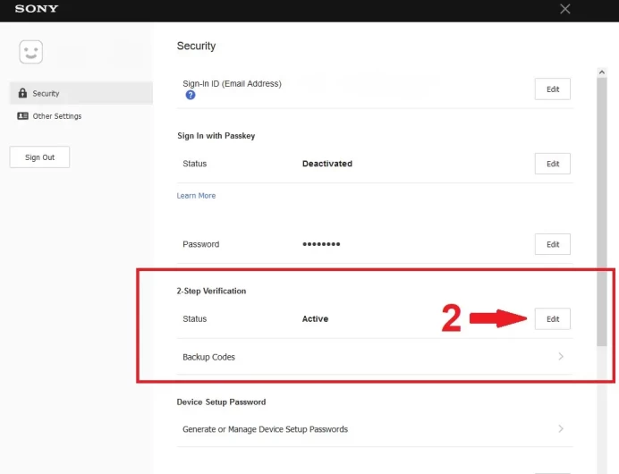Edit the account Password

552,244
